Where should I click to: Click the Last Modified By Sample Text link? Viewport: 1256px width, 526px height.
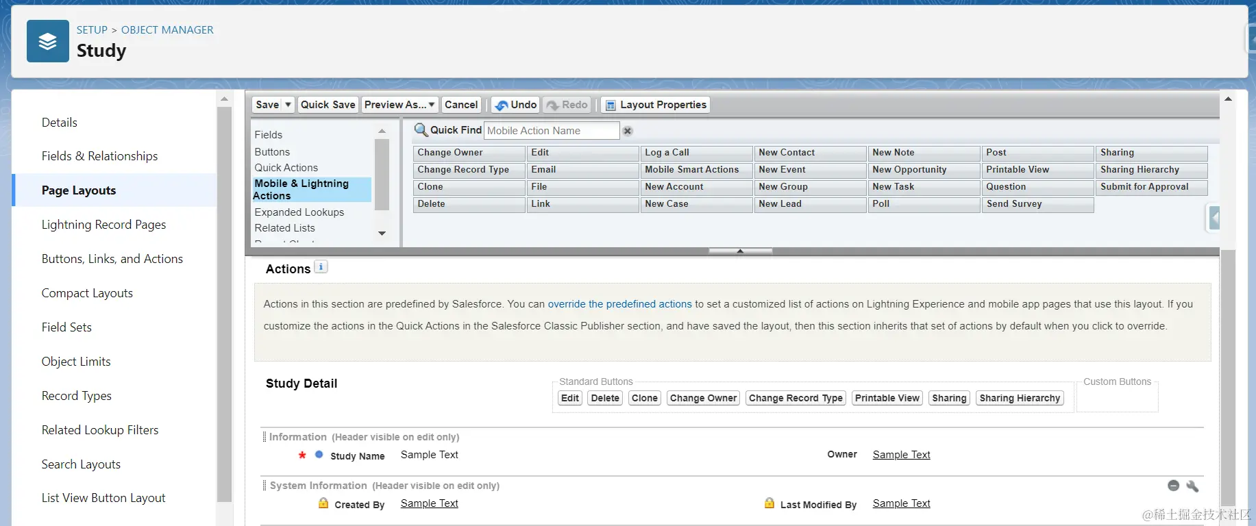[x=901, y=503]
